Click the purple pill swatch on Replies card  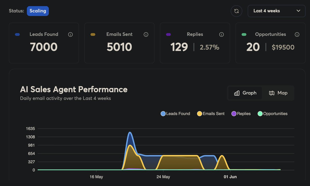pos(168,35)
